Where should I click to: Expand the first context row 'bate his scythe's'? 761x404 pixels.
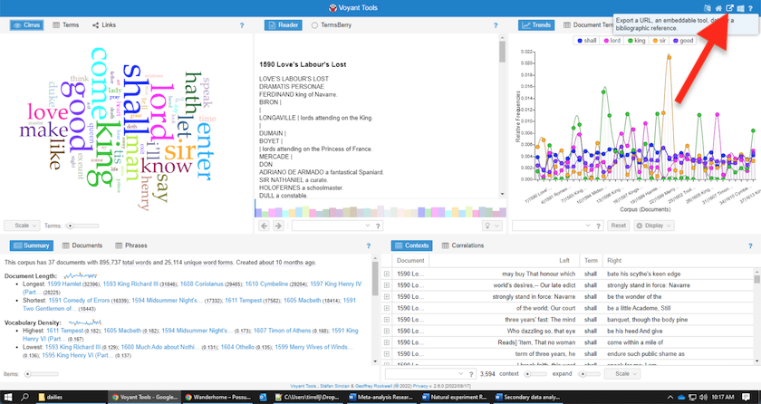click(x=387, y=274)
